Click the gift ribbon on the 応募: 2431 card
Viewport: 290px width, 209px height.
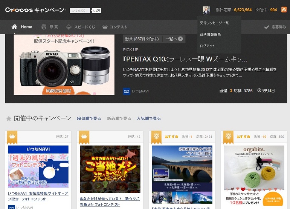156,137
